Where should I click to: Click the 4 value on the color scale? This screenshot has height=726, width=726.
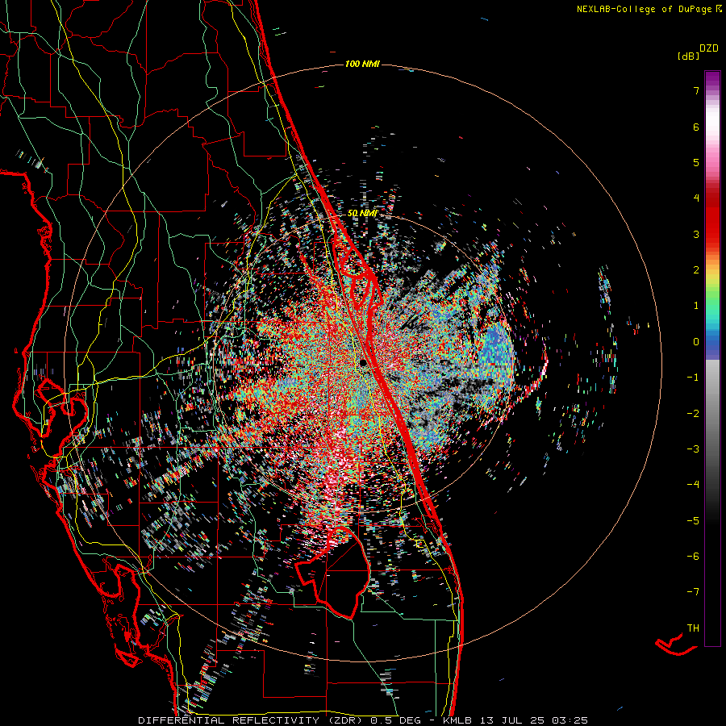(x=696, y=198)
